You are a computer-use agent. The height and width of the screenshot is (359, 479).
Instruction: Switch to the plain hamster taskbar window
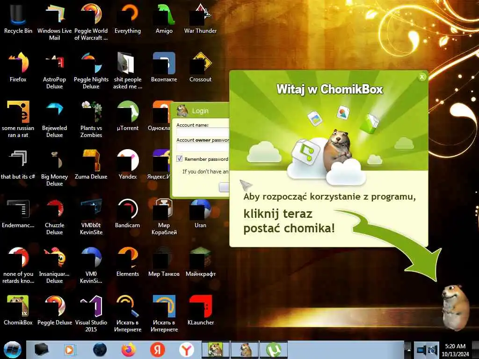245,350
